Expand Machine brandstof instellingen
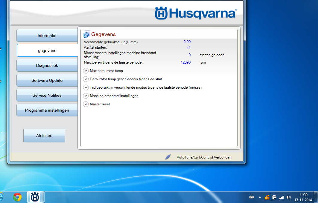The image size is (318, 203). (x=86, y=96)
